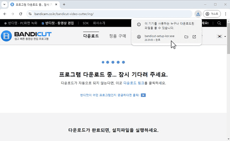
Task: Click the SDK top menu link
Action: pos(86,23)
